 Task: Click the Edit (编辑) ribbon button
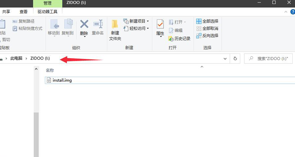tap(176, 30)
